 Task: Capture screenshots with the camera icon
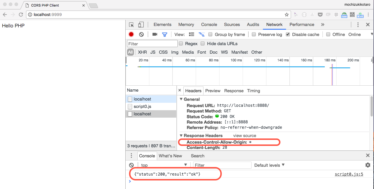(x=155, y=34)
